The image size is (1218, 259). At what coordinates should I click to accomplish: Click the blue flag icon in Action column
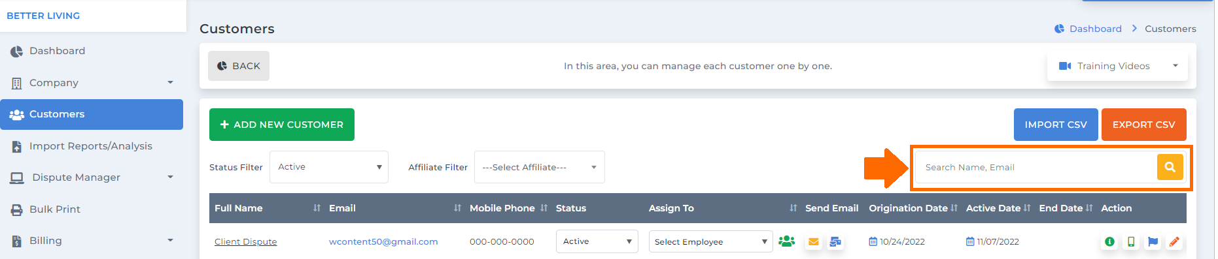1153,241
